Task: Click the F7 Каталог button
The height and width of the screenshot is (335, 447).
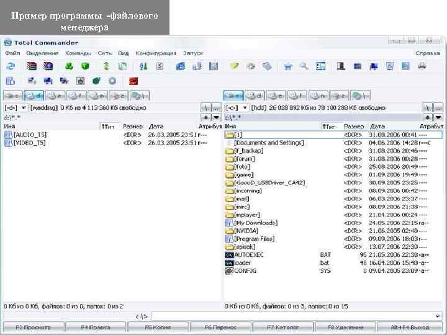Action: point(283,328)
